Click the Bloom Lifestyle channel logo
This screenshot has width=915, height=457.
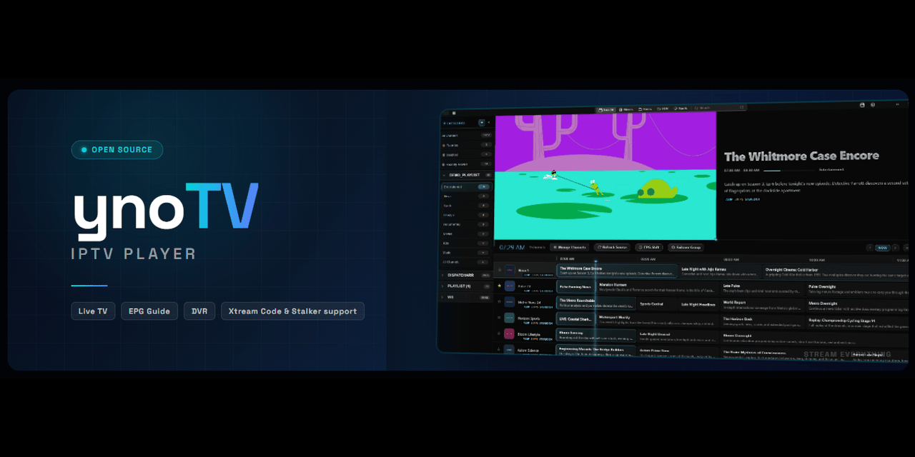pyautogui.click(x=510, y=333)
